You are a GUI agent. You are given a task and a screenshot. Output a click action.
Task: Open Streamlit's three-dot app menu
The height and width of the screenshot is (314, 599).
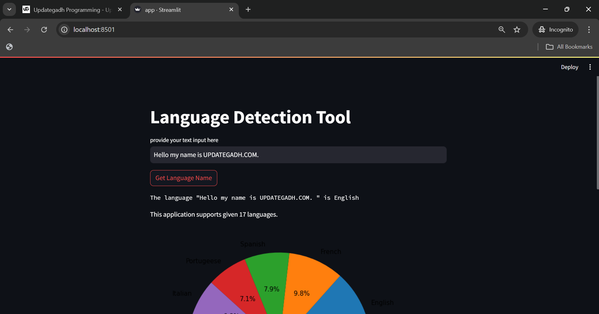590,67
